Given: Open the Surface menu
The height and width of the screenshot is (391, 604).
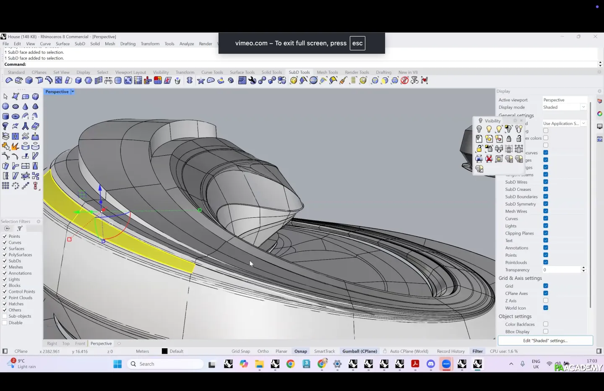Looking at the screenshot, I should click(x=62, y=44).
